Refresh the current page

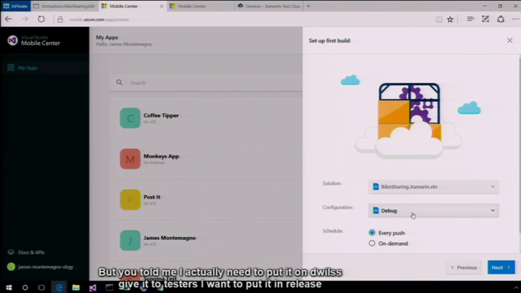41,19
